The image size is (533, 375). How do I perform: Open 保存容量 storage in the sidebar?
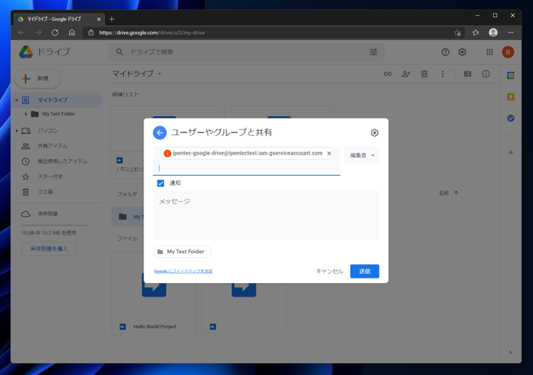pyautogui.click(x=48, y=213)
